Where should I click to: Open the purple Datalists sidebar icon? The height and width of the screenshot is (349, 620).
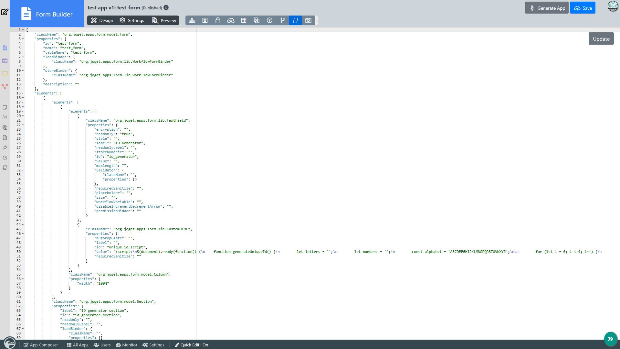pos(5,61)
